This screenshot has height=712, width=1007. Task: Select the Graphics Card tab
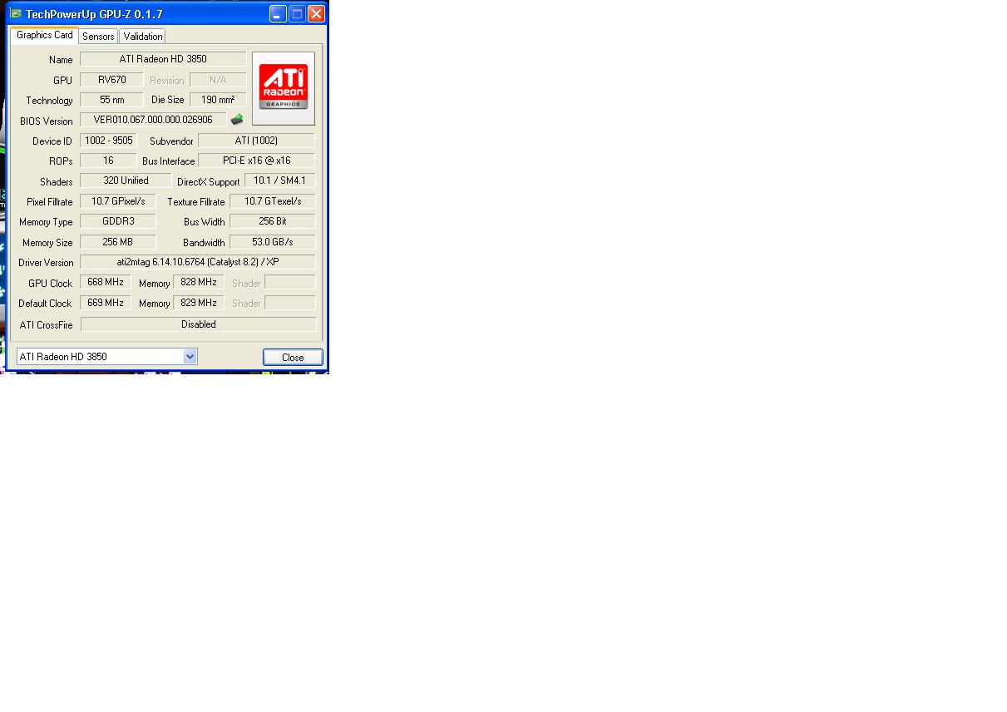pyautogui.click(x=44, y=35)
